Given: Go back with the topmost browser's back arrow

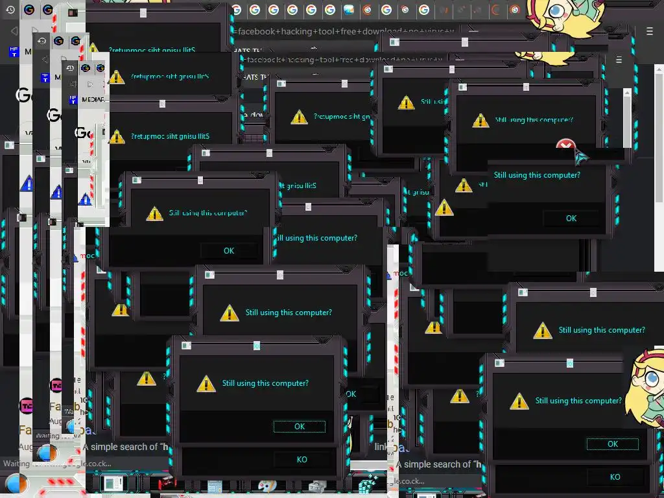Looking at the screenshot, I should 14,31.
